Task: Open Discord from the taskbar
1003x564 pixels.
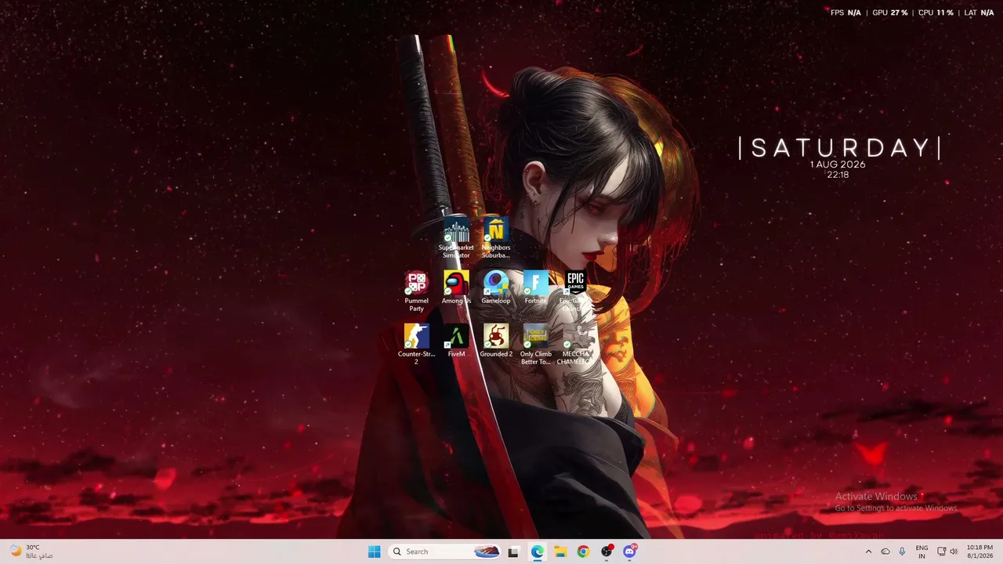Action: coord(629,551)
